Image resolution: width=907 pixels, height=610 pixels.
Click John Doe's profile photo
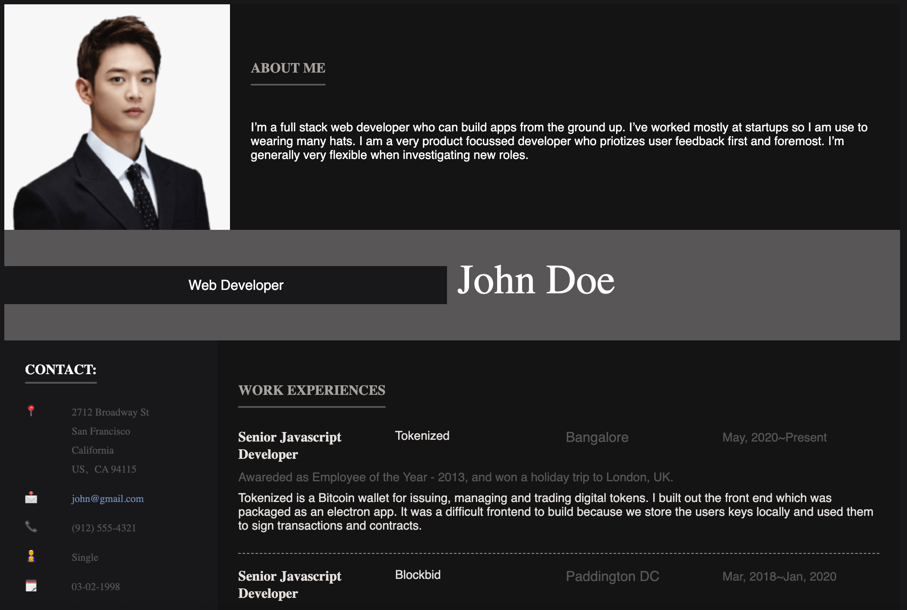(x=117, y=117)
